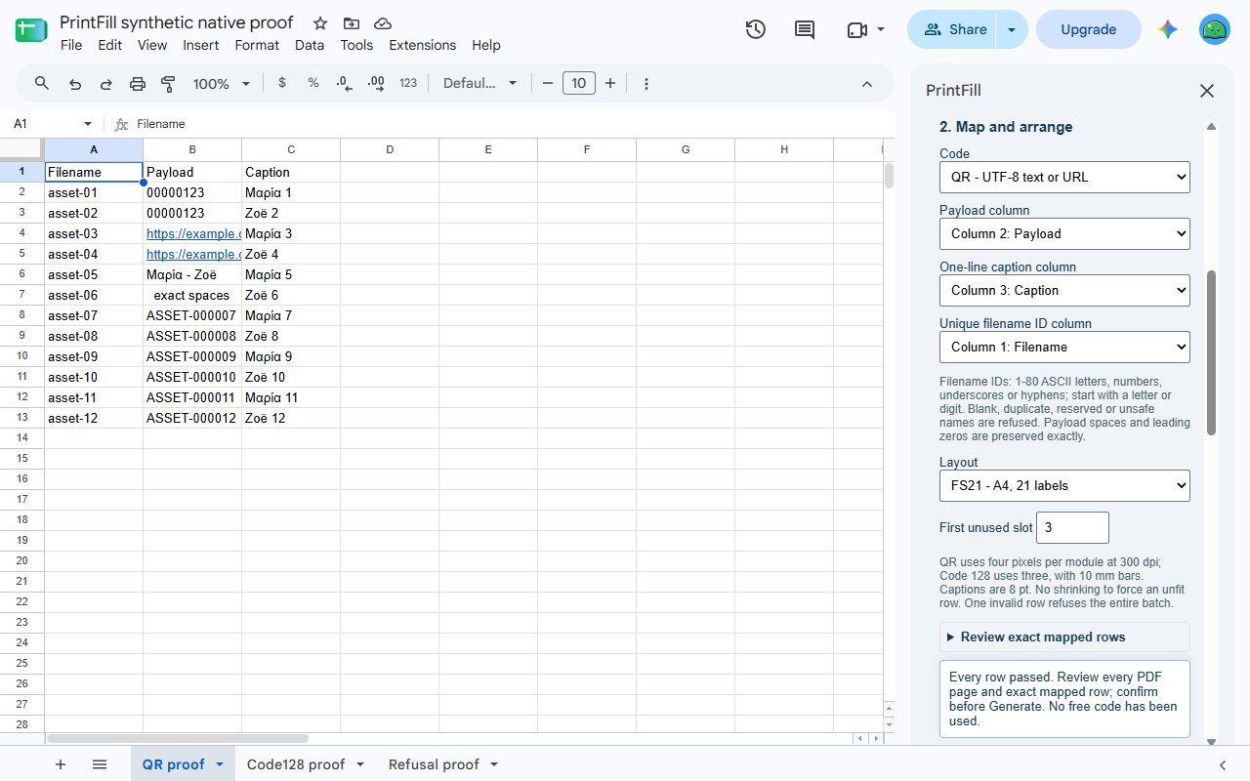
Task: Open the zoom 100% dropdown
Action: point(222,84)
